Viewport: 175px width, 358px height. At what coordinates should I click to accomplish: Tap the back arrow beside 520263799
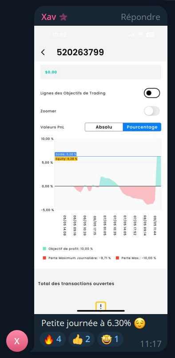[43, 52]
